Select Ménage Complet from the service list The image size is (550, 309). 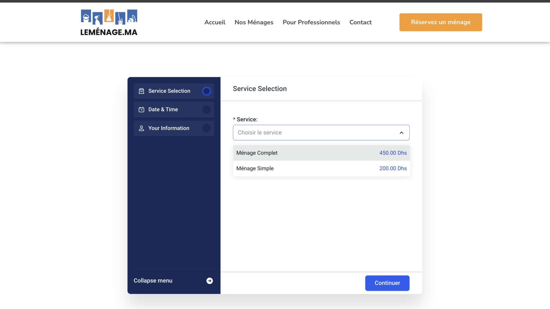[321, 153]
